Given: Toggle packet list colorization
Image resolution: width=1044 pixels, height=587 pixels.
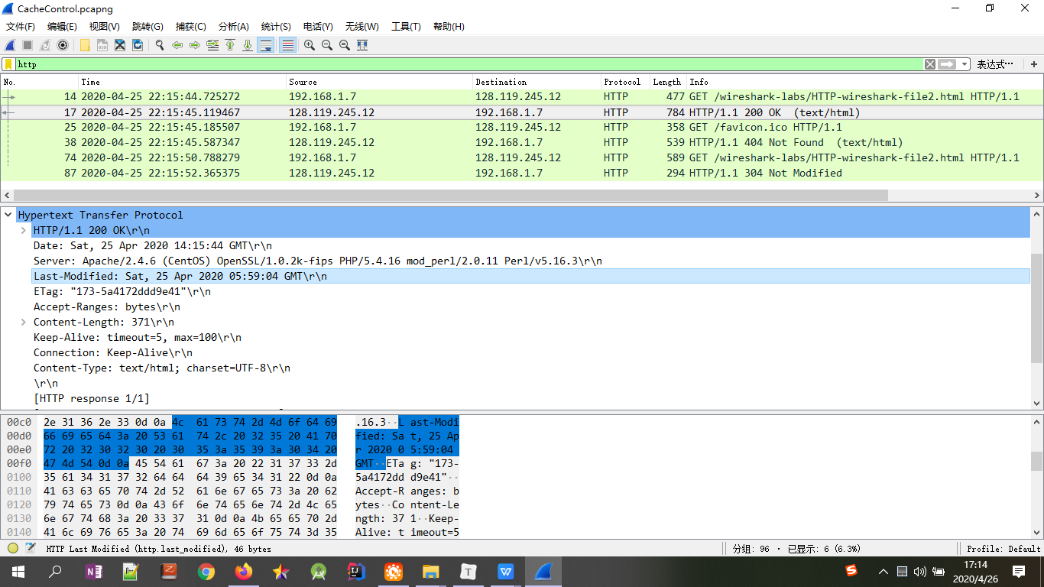Looking at the screenshot, I should point(287,45).
